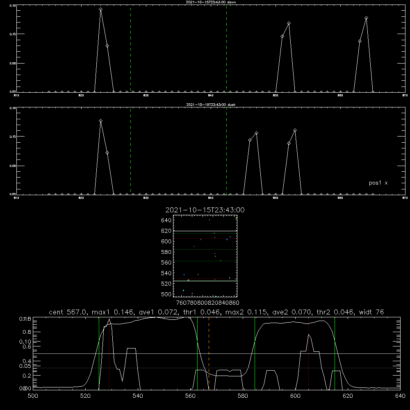Click bottom profile y-axis label 0.05

25,366
